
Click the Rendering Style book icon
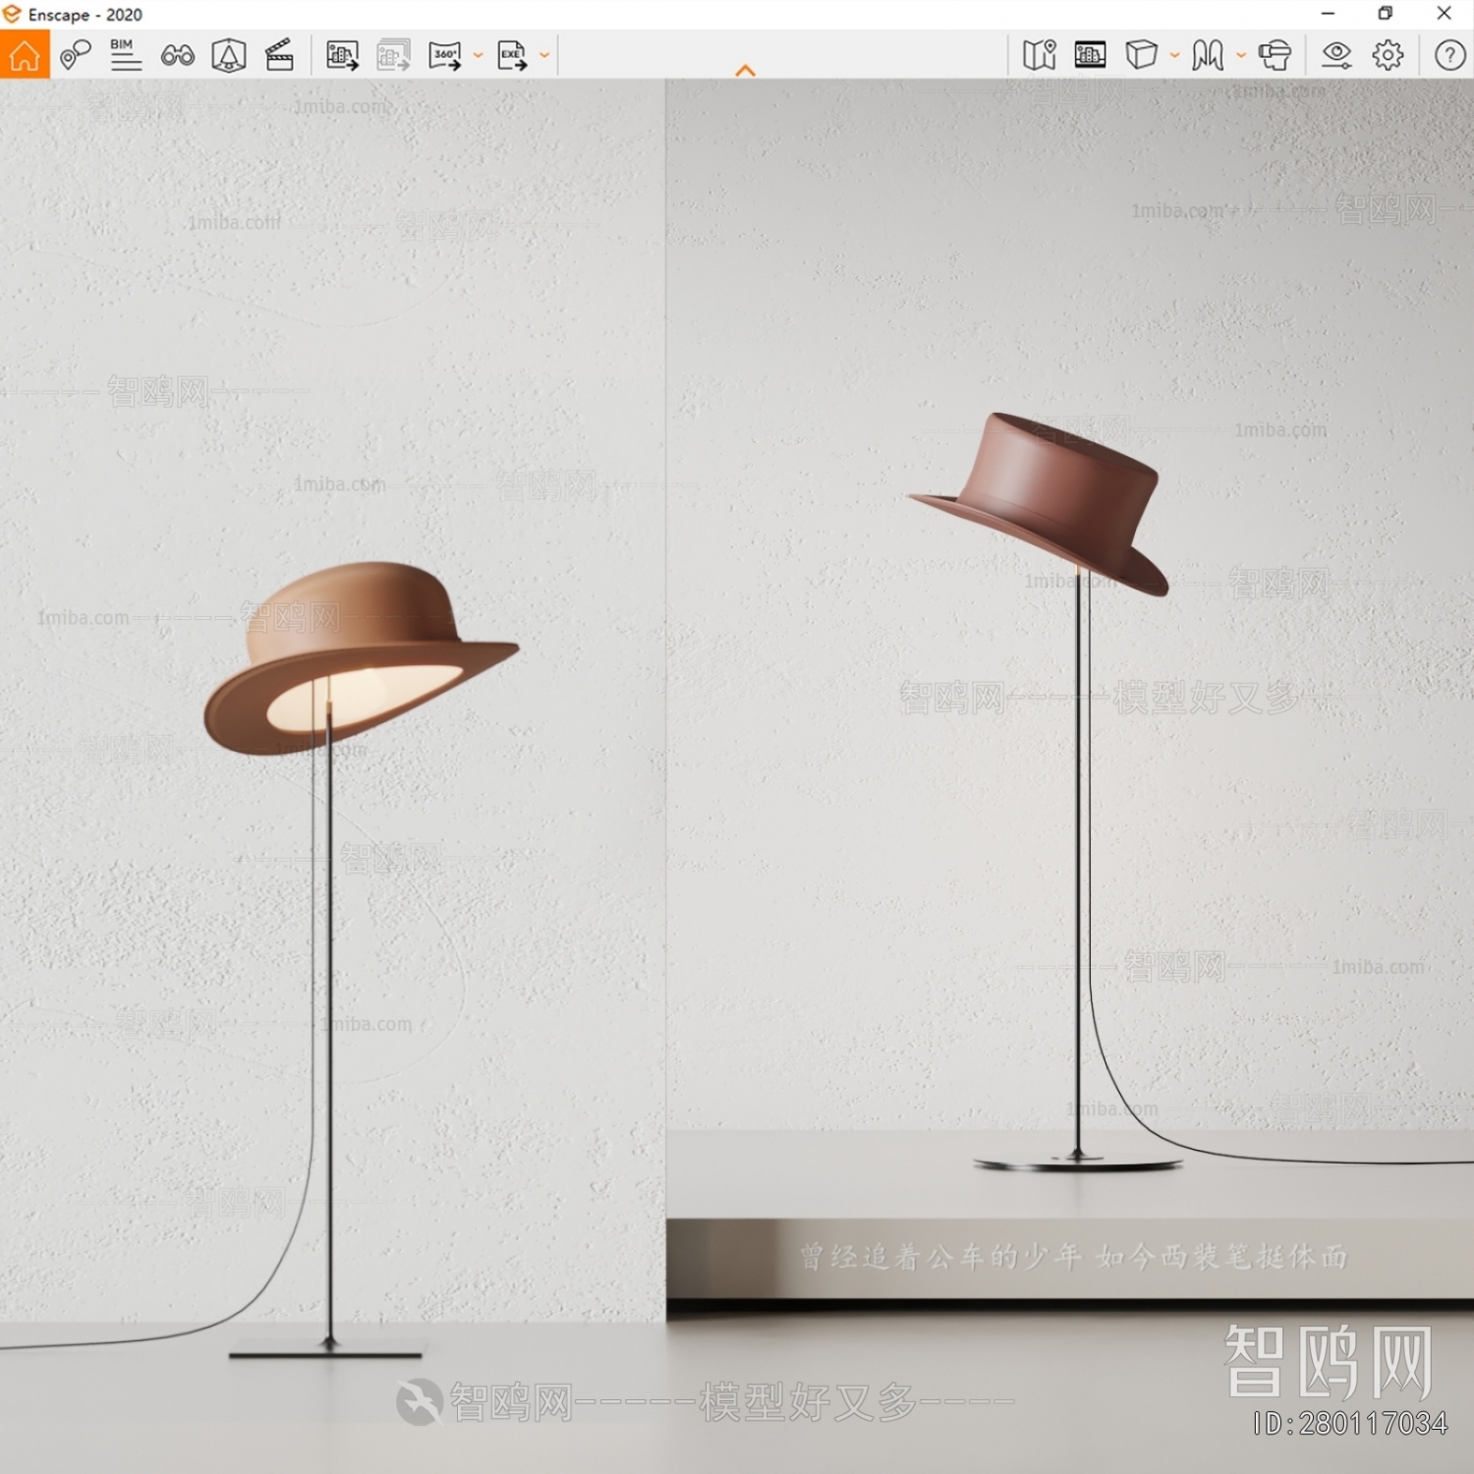pos(1208,55)
